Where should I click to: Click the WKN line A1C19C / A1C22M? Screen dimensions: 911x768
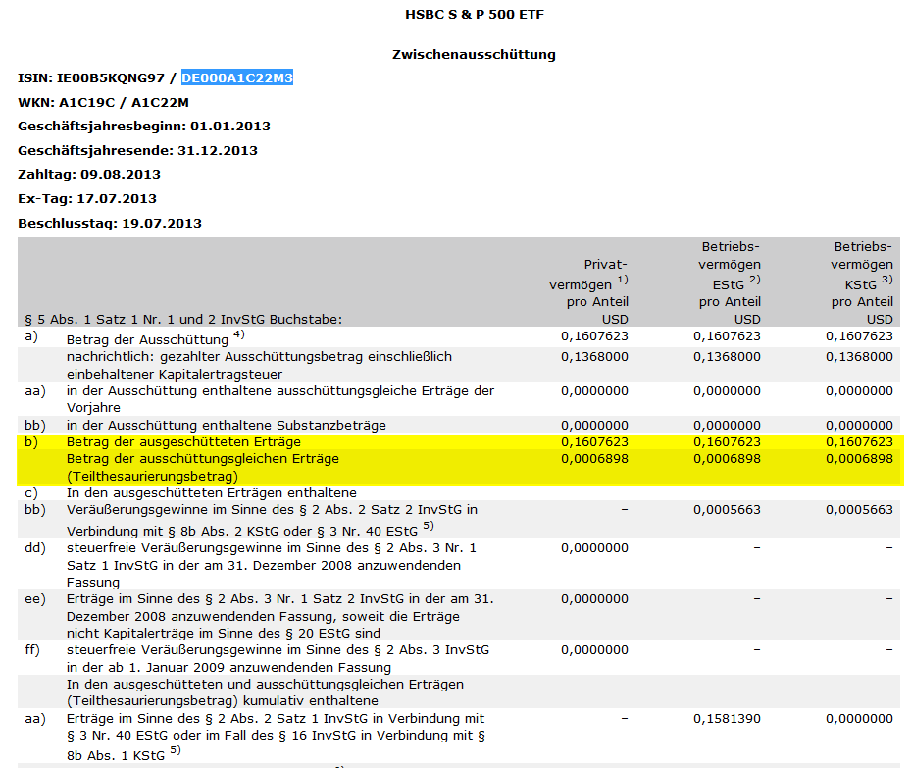pos(103,103)
